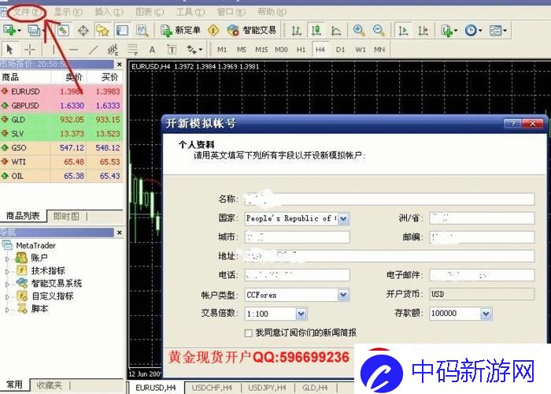Open the 显示 menu
Viewport: 551px width, 394px height.
pos(68,13)
